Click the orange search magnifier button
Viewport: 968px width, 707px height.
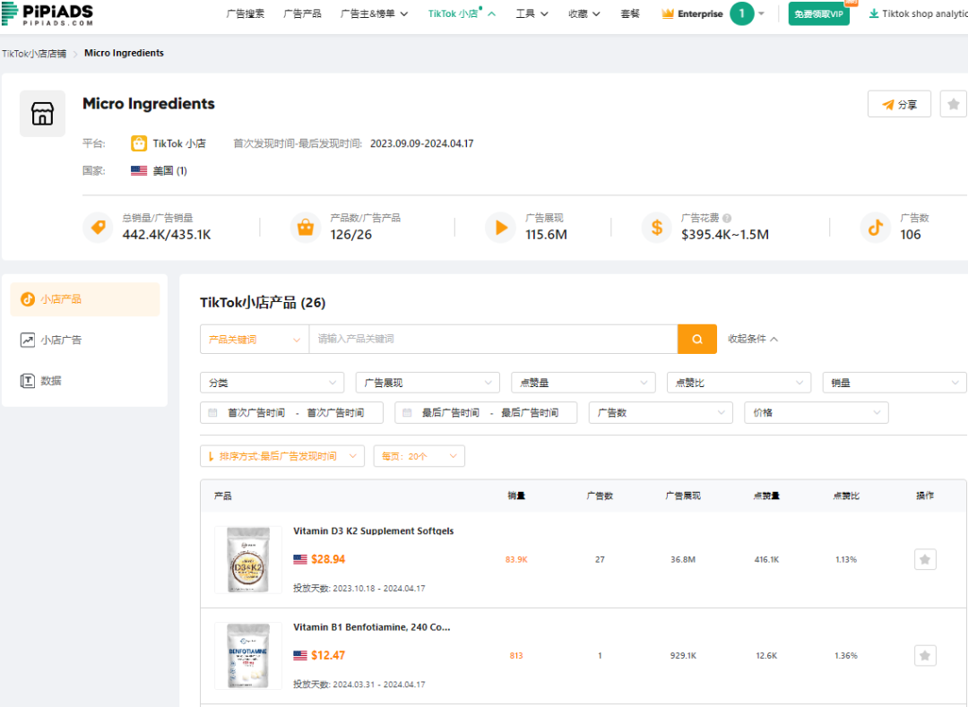click(x=697, y=339)
